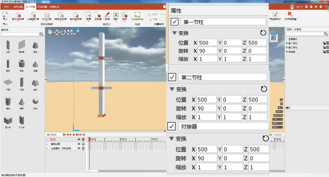Screen dimensions: 329x177
Task: Delete the camera animation track via trash icon
Action: tap(83, 148)
